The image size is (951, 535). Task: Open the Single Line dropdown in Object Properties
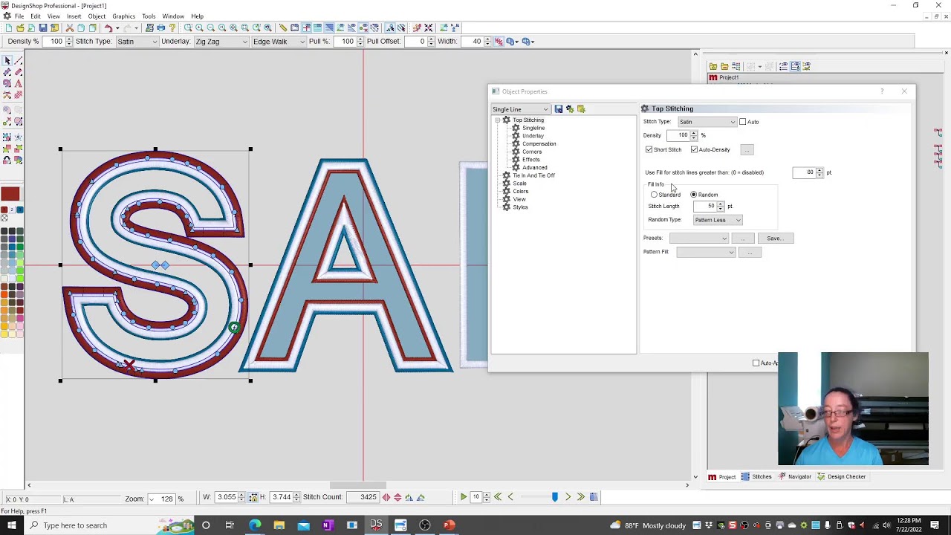(520, 109)
